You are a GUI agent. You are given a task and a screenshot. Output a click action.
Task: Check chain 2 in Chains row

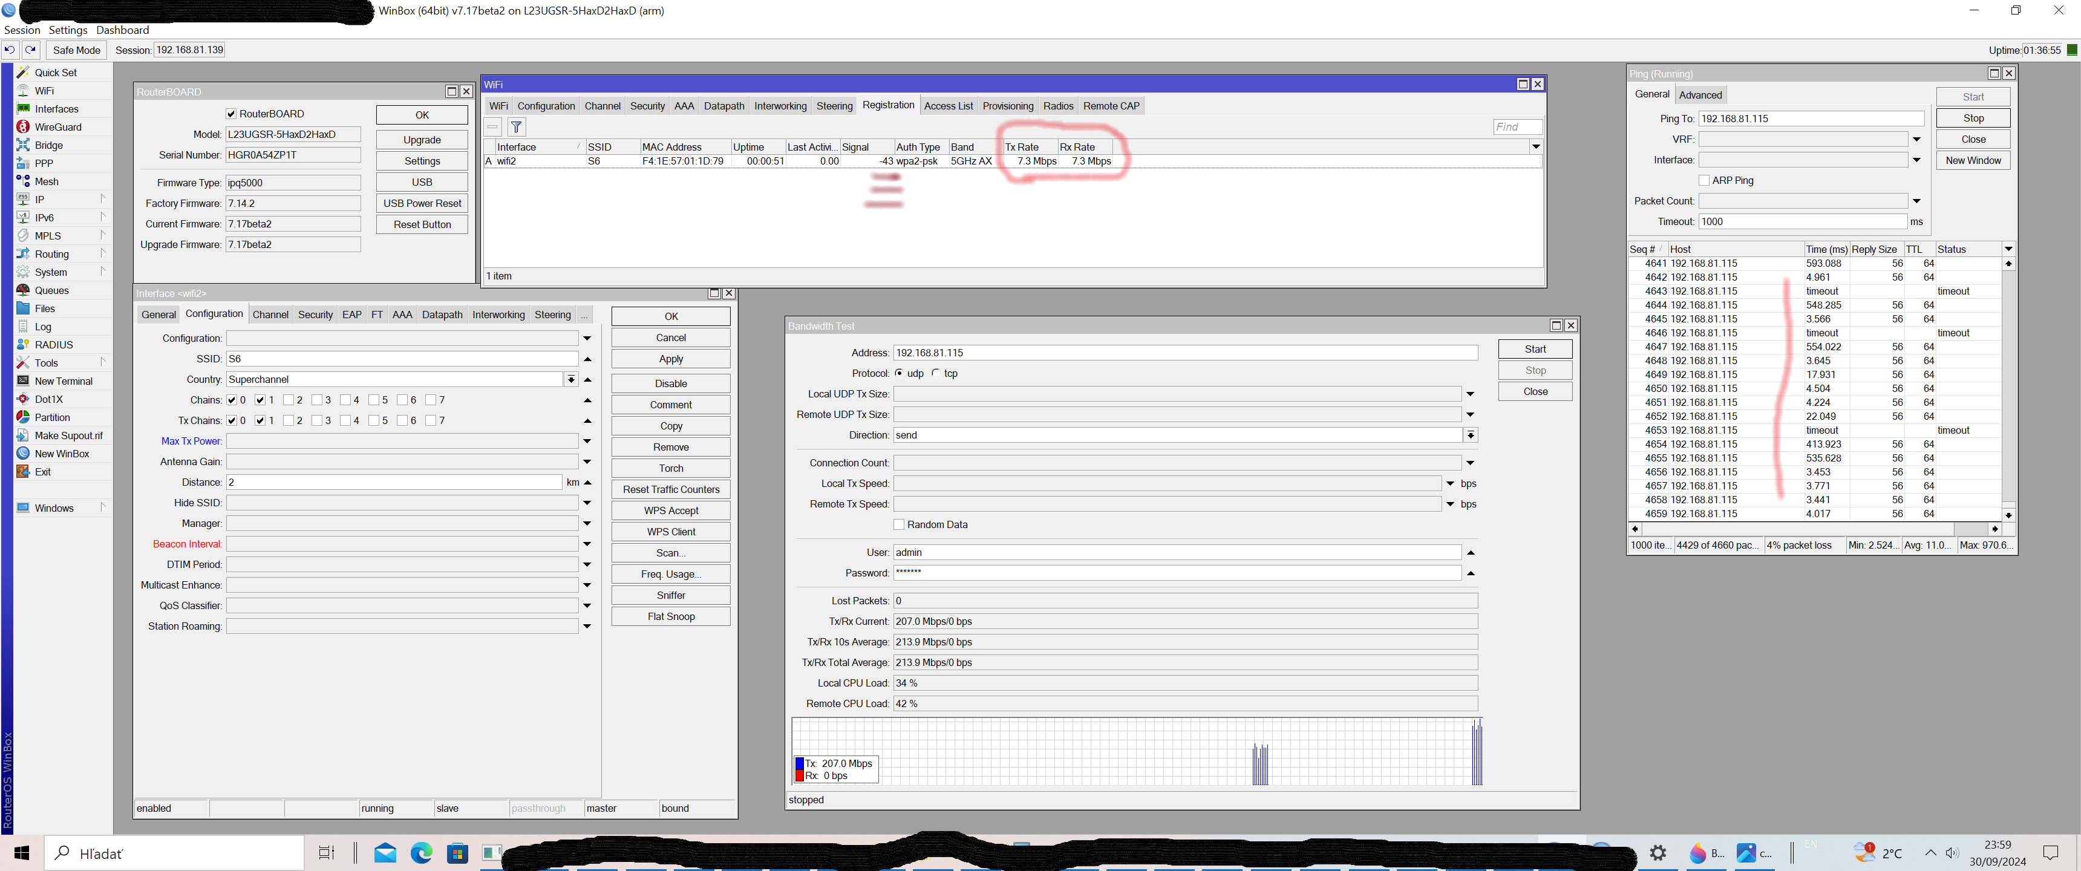pos(289,400)
